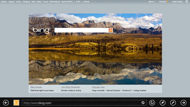The width and height of the screenshot is (190, 107).
Task: Go forward with the right arrow button
Action: point(183,103)
